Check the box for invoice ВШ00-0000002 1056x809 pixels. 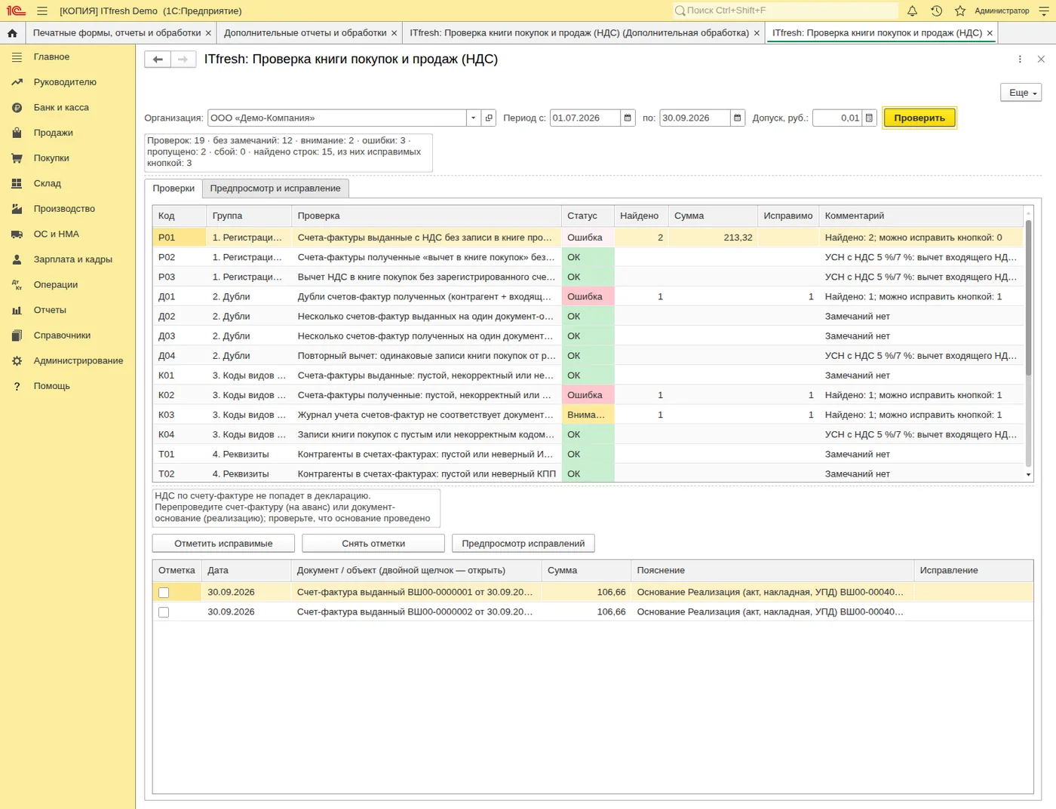[164, 612]
